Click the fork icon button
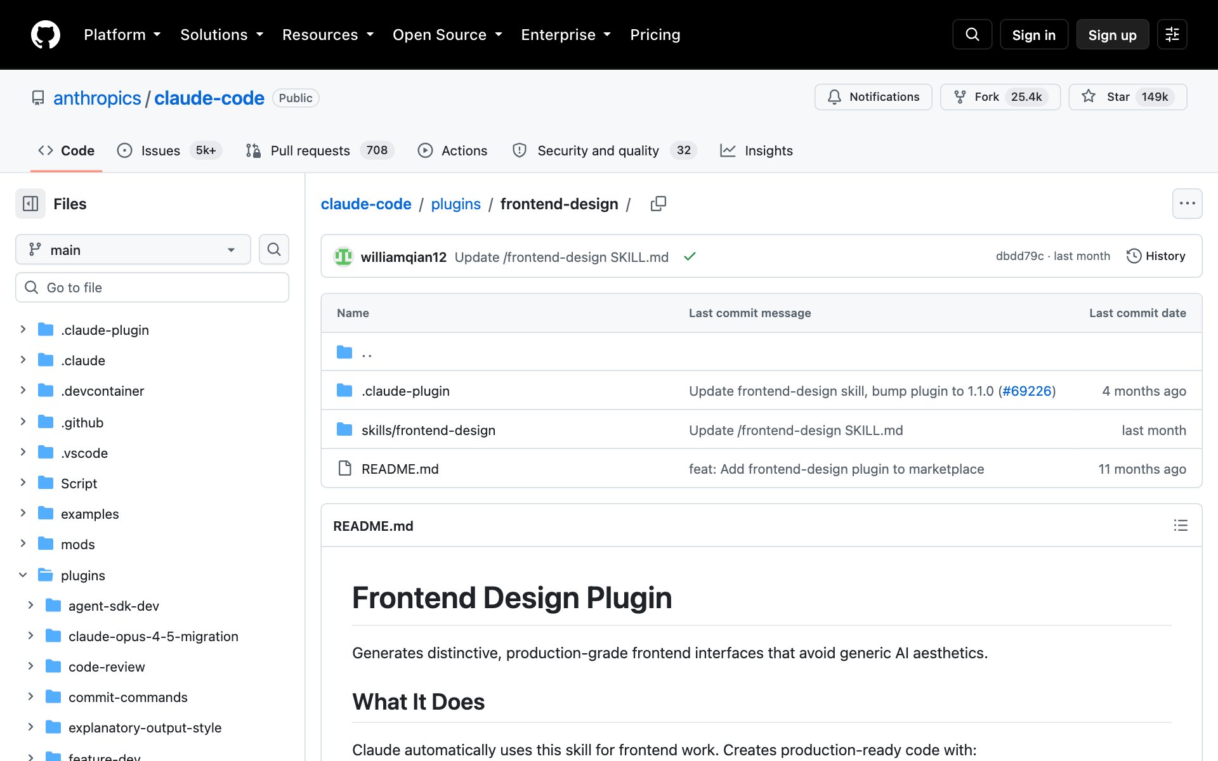Viewport: 1218px width, 761px height. pos(960,96)
